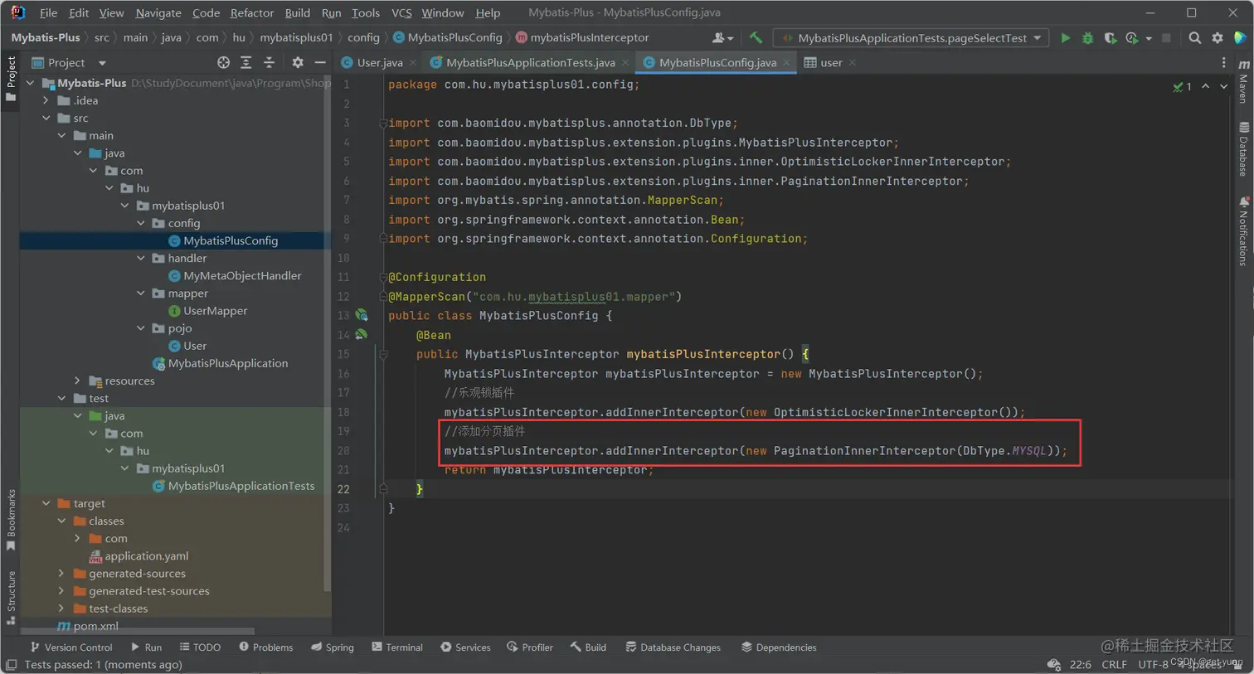The image size is (1254, 674).
Task: Open the Spring tool window
Action: (x=332, y=647)
